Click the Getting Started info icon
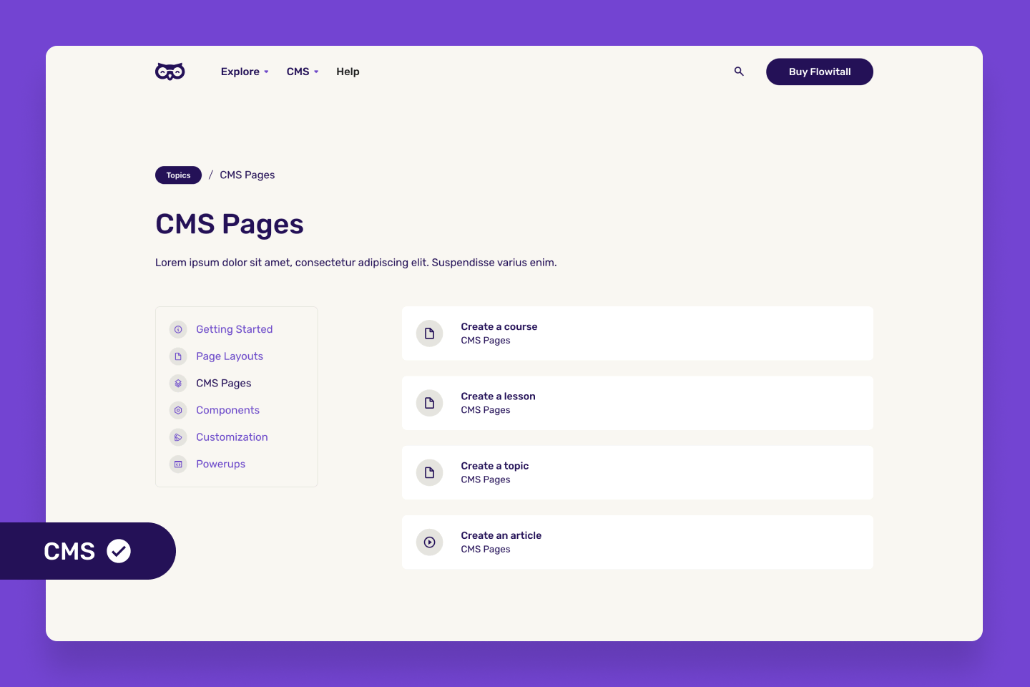This screenshot has height=687, width=1030. pos(178,329)
